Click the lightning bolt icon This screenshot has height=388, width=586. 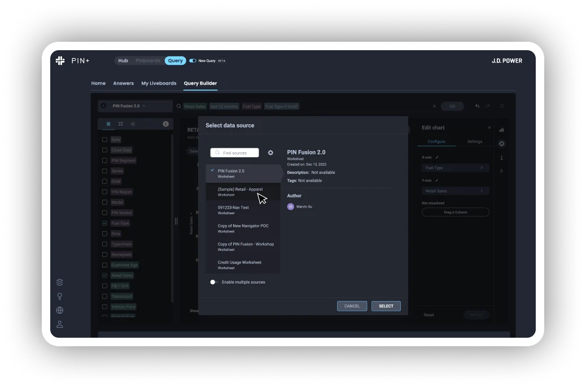click(501, 171)
